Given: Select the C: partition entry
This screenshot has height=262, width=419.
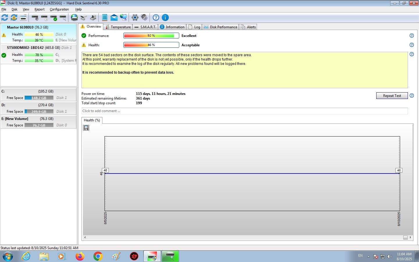Looking at the screenshot, I should point(39,95).
